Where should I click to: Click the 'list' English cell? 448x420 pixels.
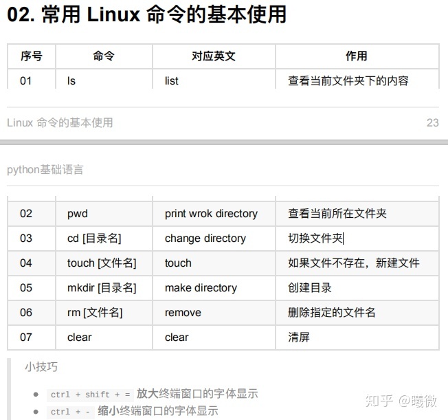(214, 80)
